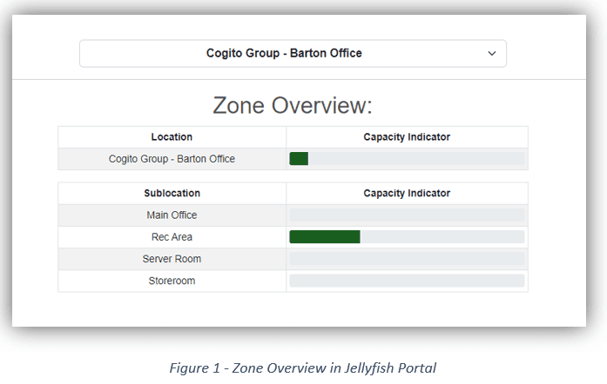Click the Main Office capacity bar
Viewport: 607px width, 384px height.
pyautogui.click(x=407, y=215)
